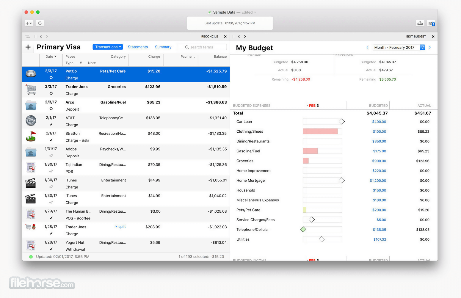
Task: Close the budget pane
Action: tap(433, 37)
